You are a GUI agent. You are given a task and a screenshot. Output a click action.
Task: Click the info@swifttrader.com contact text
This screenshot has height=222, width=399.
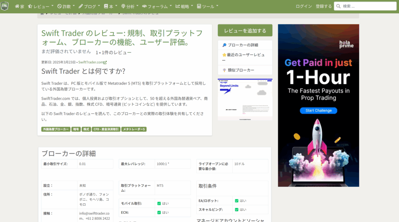pos(94,216)
